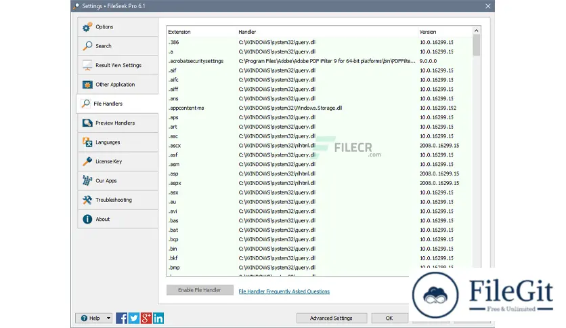The image size is (566, 328).
Task: Select the .art extension row
Action: coord(319,127)
